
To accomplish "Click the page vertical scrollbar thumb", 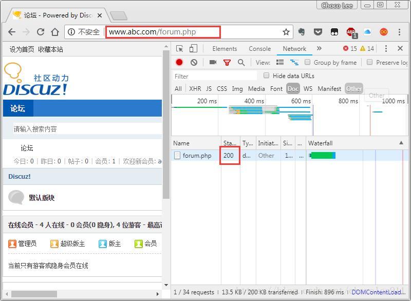I will (166, 124).
